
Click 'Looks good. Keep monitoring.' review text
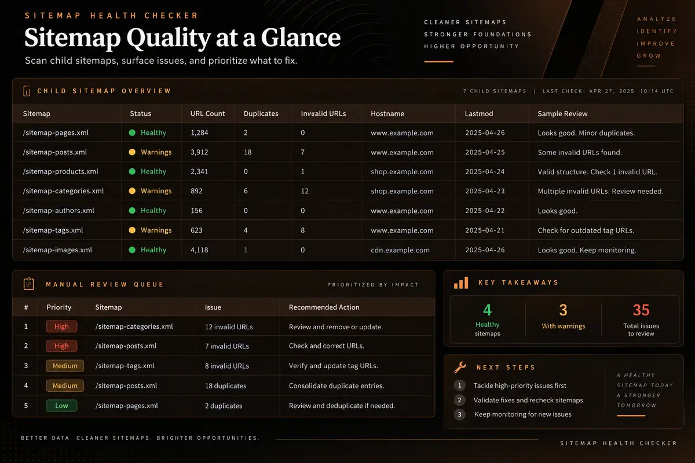coord(587,250)
